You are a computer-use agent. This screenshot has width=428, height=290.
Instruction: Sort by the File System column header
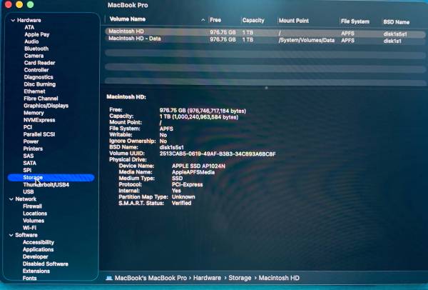(x=355, y=21)
